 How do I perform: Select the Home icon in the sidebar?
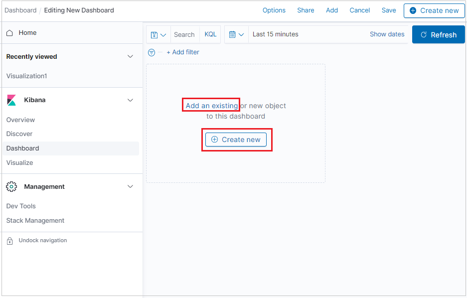(10, 32)
